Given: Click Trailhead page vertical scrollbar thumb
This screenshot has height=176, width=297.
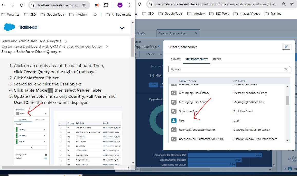Looking at the screenshot, I should coord(133,47).
